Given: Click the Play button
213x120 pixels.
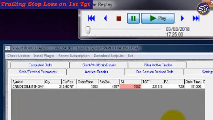Looking at the screenshot, I should click(158, 18).
